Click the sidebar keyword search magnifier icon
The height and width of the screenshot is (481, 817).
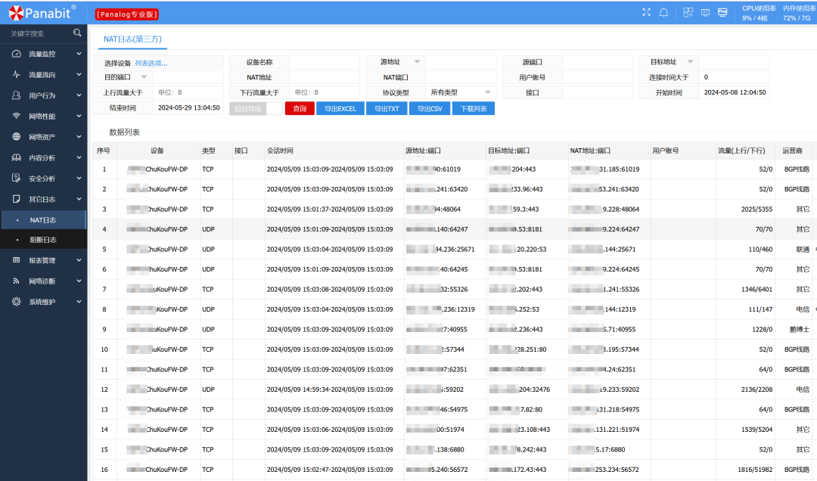(x=77, y=33)
